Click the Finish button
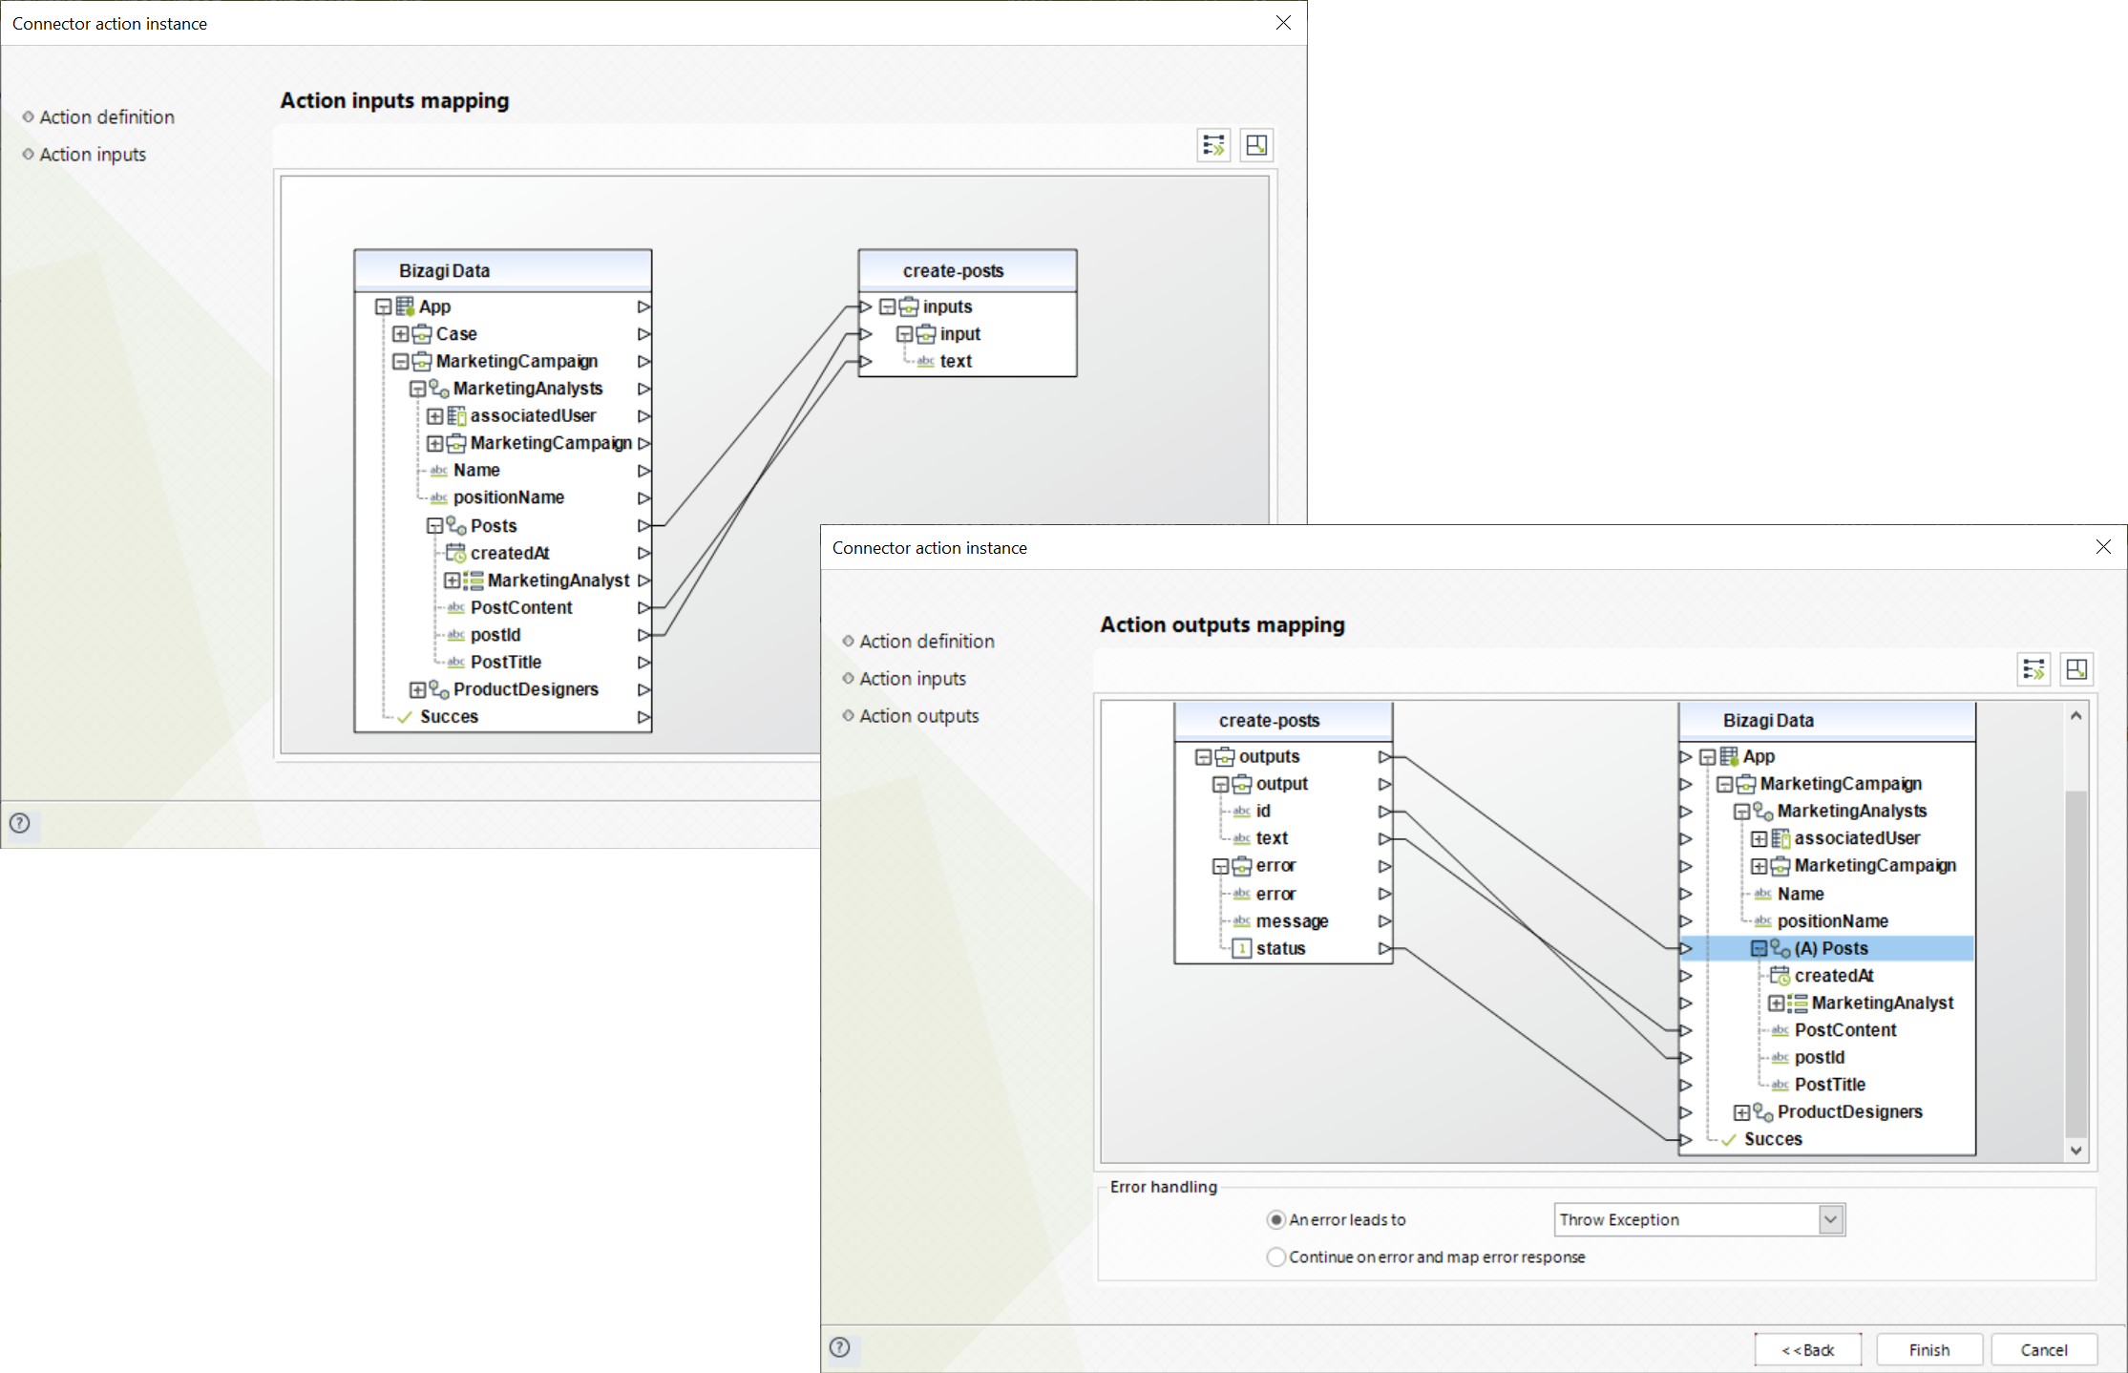Viewport: 2128px width, 1373px height. coord(1929,1349)
